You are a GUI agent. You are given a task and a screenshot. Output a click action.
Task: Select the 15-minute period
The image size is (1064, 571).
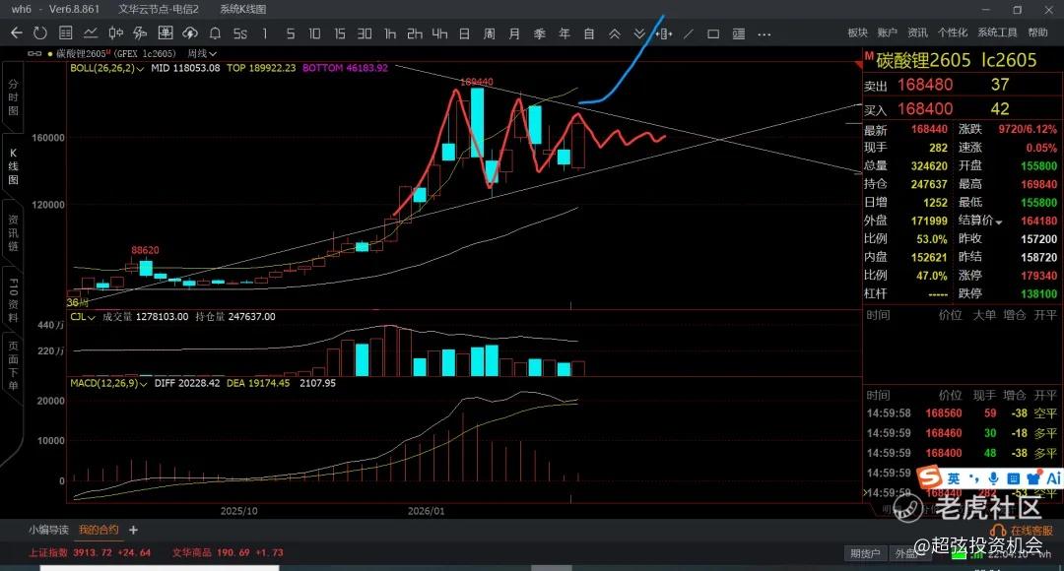click(x=339, y=33)
